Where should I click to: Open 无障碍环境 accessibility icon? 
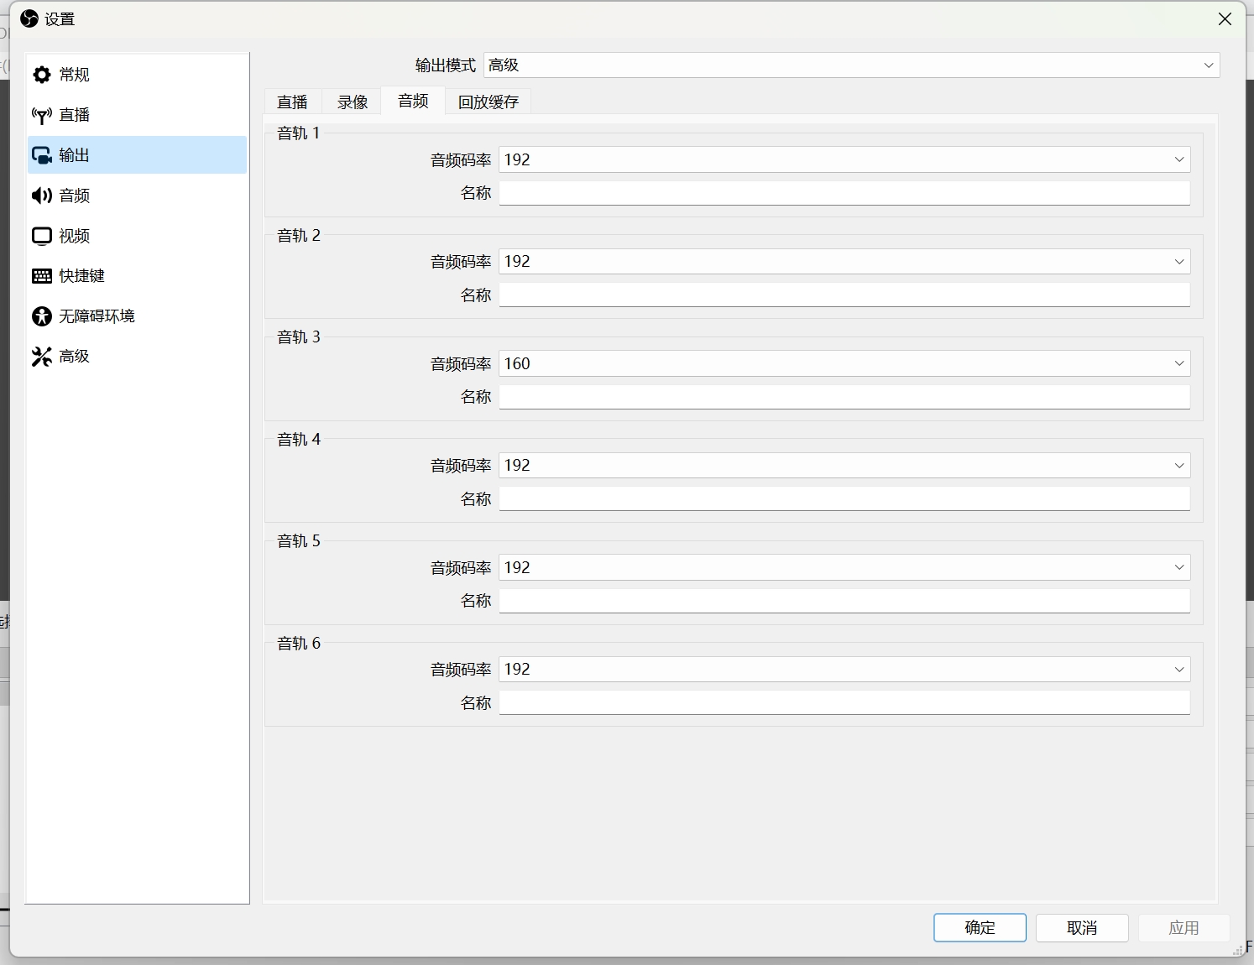pos(42,316)
